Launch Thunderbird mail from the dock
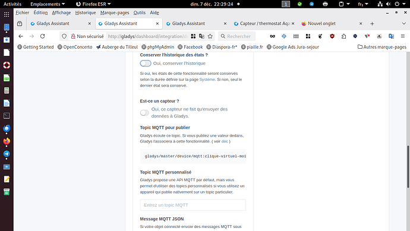Viewport: 410px width, 231px height. 7,129
